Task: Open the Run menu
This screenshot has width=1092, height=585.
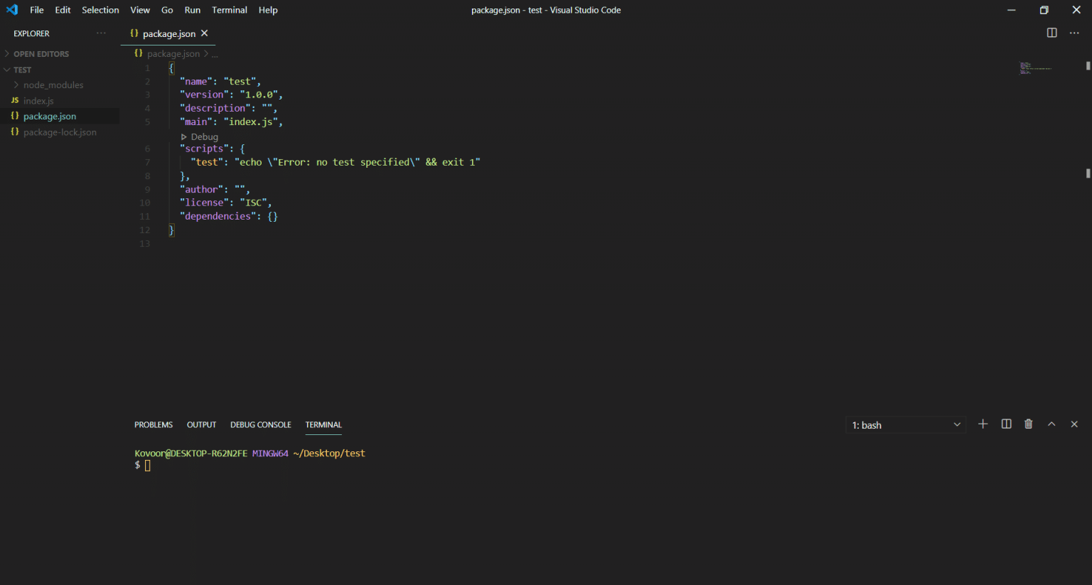Action: 192,10
